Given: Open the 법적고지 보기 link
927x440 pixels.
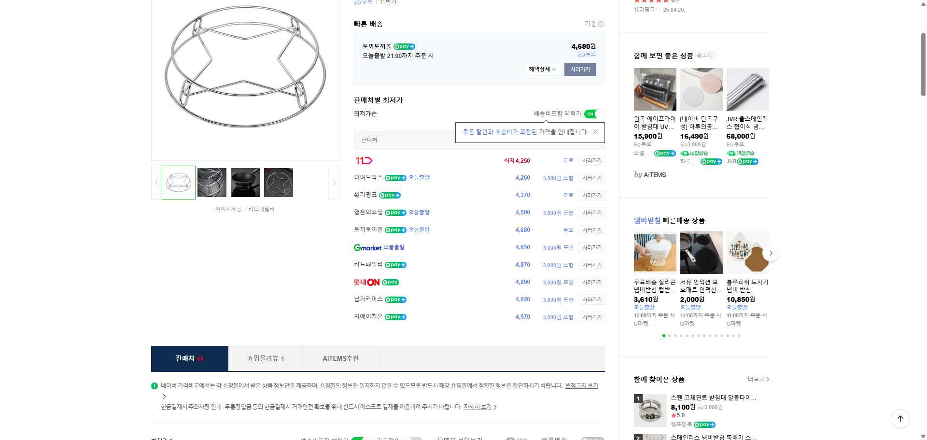Looking at the screenshot, I should [581, 385].
